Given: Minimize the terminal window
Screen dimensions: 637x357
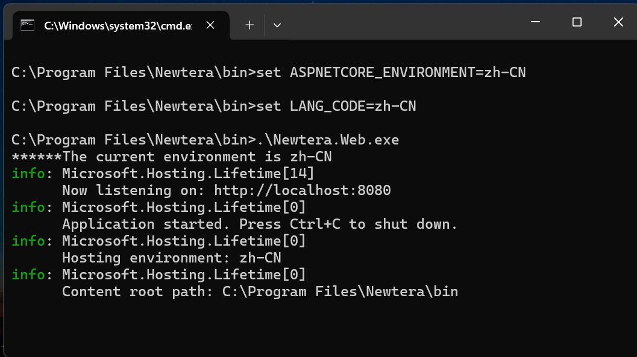Looking at the screenshot, I should point(535,22).
